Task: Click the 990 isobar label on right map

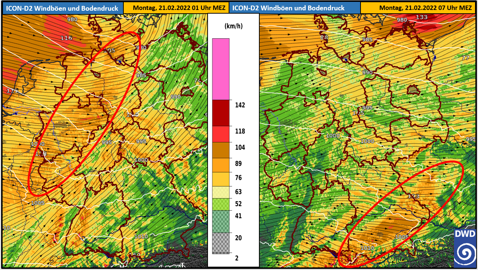Action: click(x=367, y=73)
